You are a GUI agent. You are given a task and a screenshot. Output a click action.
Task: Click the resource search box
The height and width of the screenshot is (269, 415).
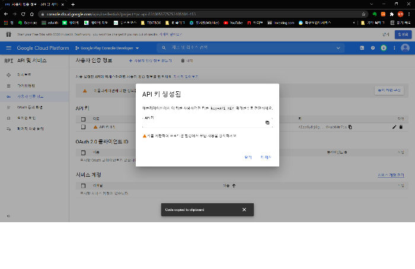(250, 48)
